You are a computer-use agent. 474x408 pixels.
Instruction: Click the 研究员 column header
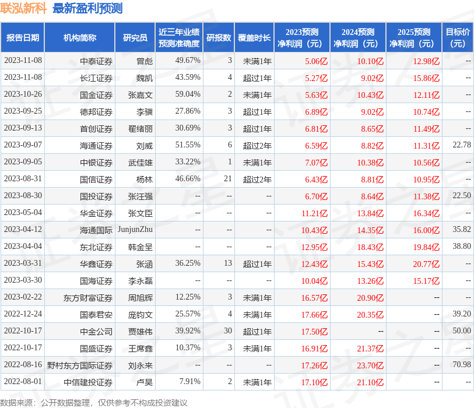coord(135,37)
